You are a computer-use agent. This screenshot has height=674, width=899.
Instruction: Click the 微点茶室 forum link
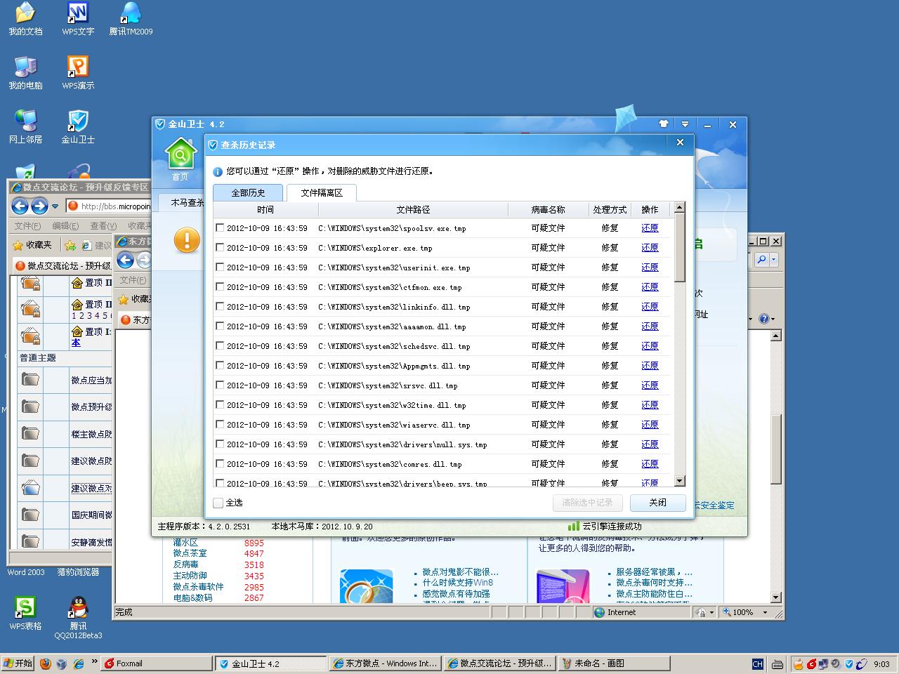190,553
